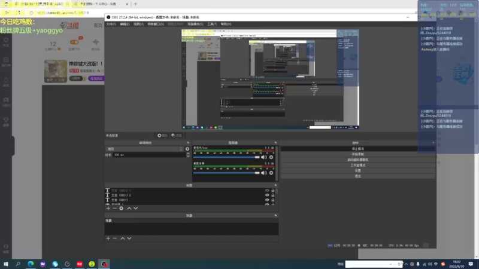Pop out the scene transitions dock icon
Screen dimensions: 479x269
coord(188,143)
